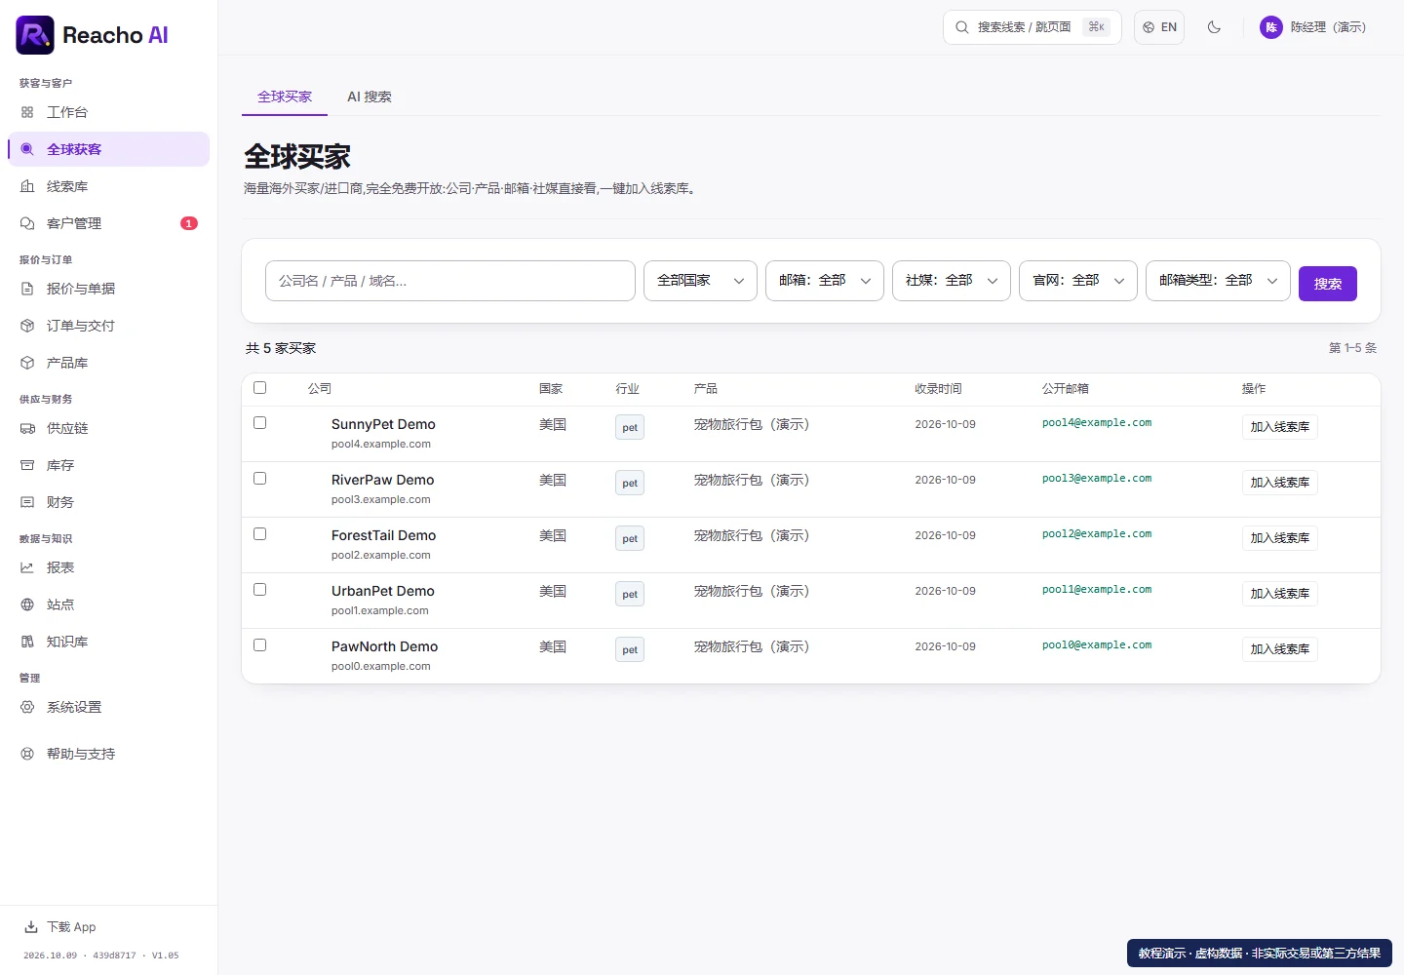Click the purple 搜索 button

click(1328, 284)
